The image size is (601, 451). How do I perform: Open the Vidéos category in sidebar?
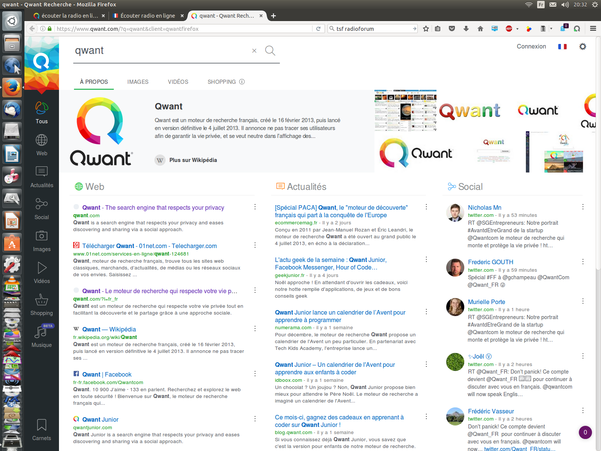point(42,273)
